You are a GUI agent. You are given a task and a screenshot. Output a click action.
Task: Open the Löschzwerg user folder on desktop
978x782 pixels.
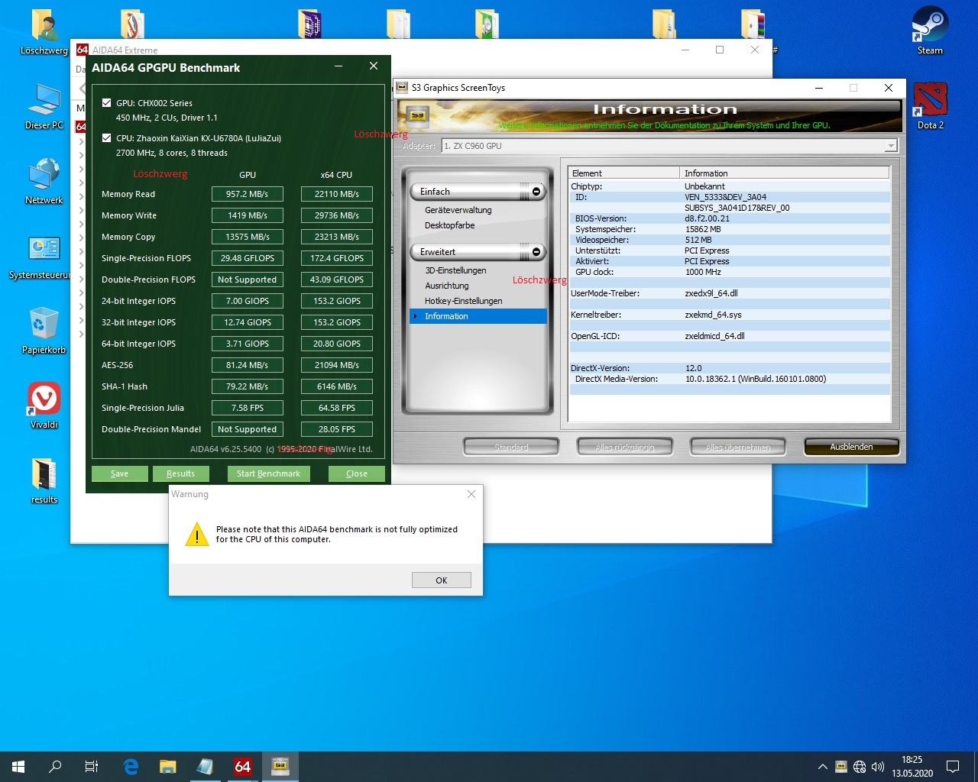pyautogui.click(x=44, y=33)
